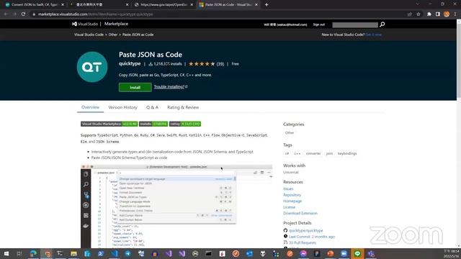This screenshot has width=461, height=259.
Task: Toggle the browser side panel icon
Action: (x=438, y=14)
